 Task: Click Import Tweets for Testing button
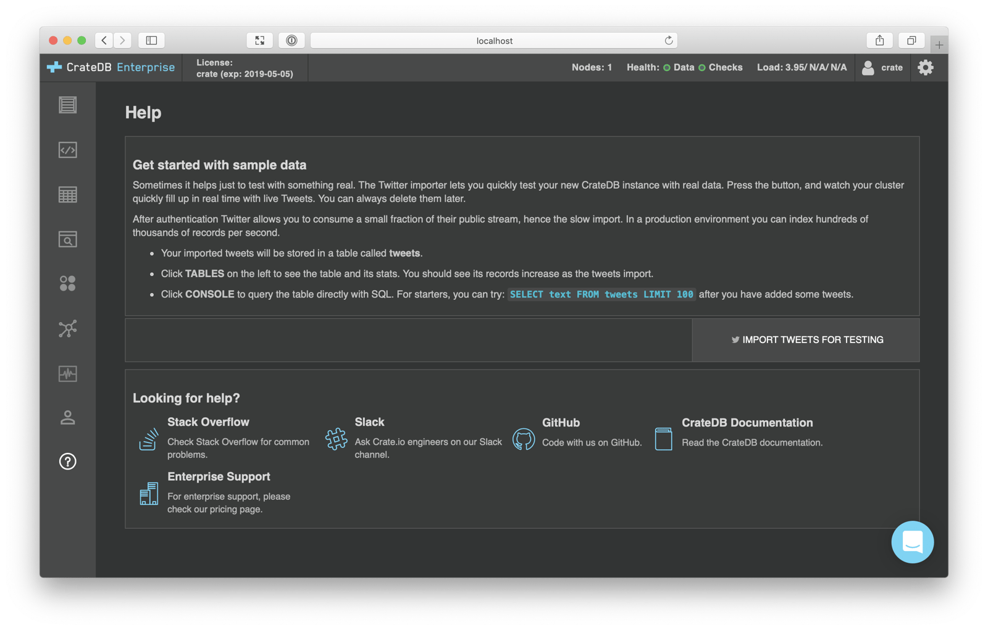click(806, 340)
